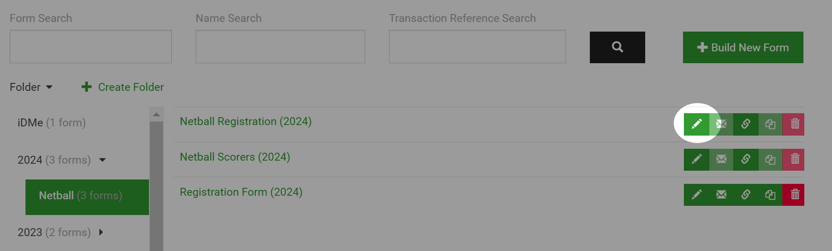Open the Folder dropdown

click(31, 87)
